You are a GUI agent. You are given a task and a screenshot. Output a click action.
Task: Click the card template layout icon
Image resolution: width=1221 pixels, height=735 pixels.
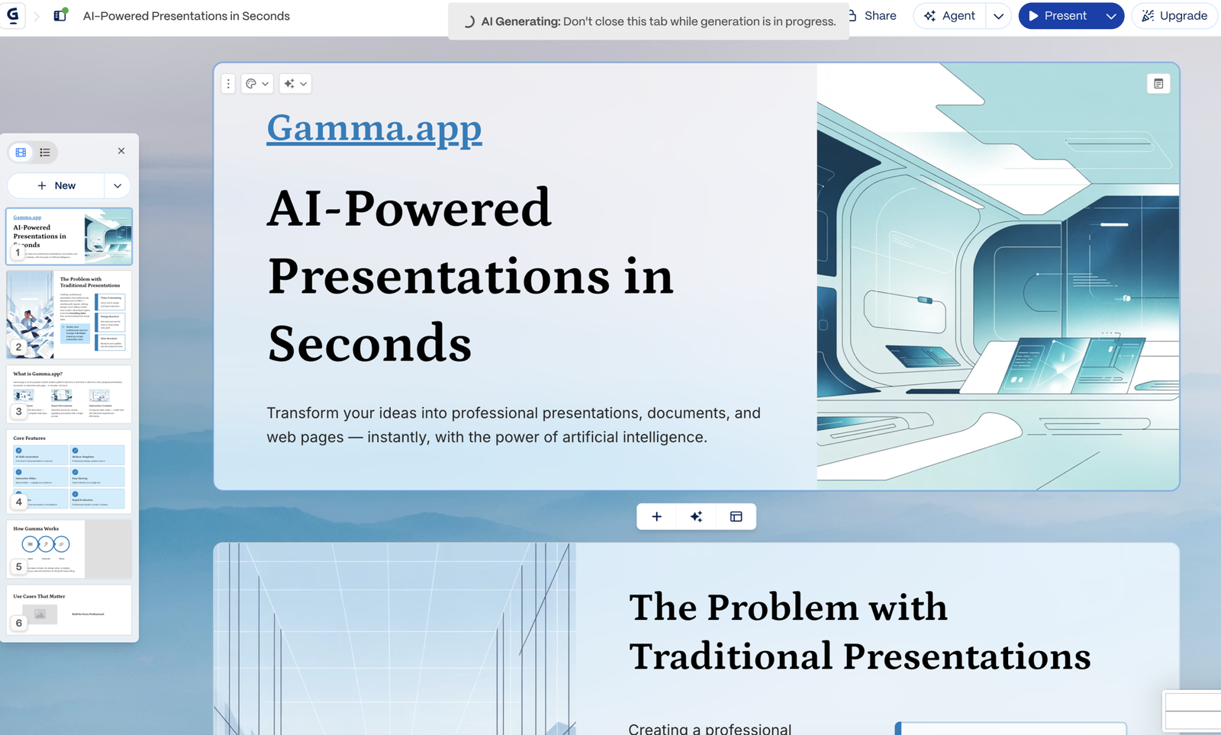(x=736, y=517)
